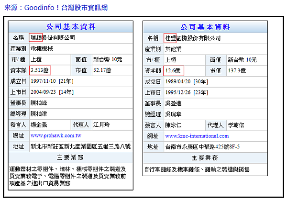This screenshot has height=202, width=287.
Task: Click the right table's par value 新台幣 10元
Action: [x=243, y=60]
